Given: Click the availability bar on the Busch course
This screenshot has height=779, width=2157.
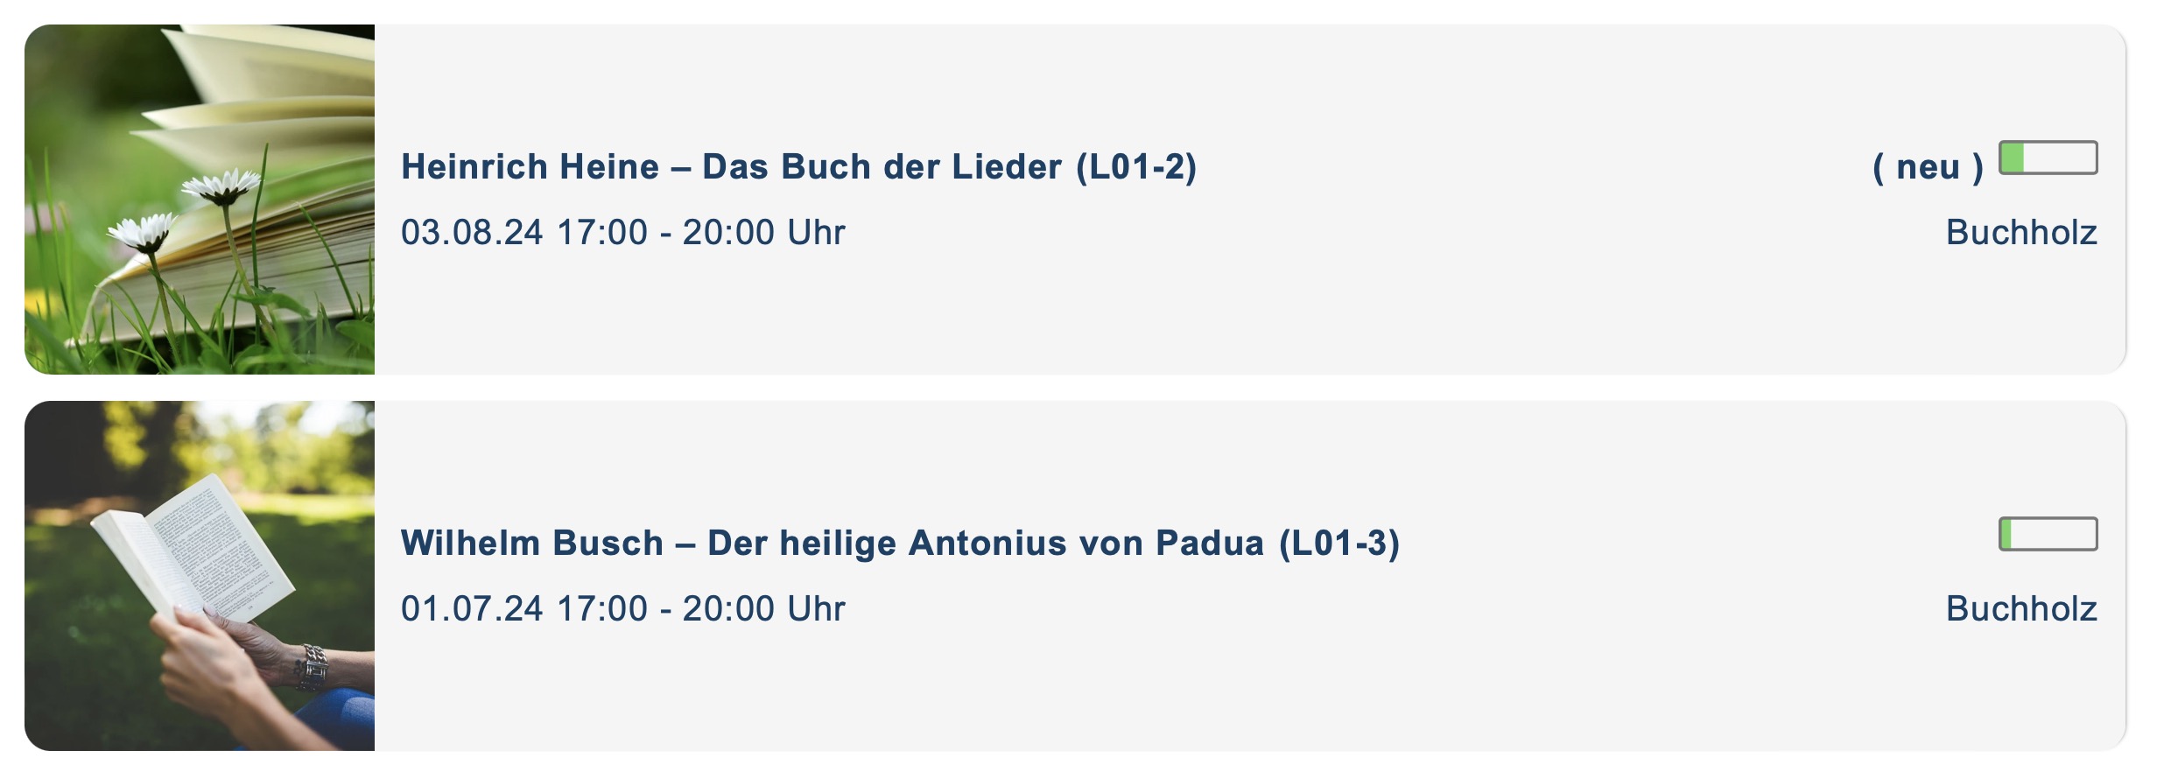Looking at the screenshot, I should [2048, 534].
